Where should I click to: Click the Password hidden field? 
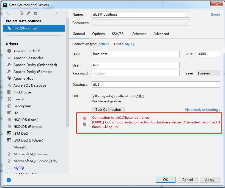135,73
